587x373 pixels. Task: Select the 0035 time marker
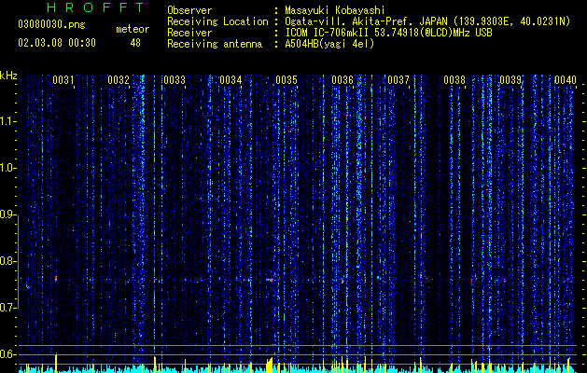287,80
